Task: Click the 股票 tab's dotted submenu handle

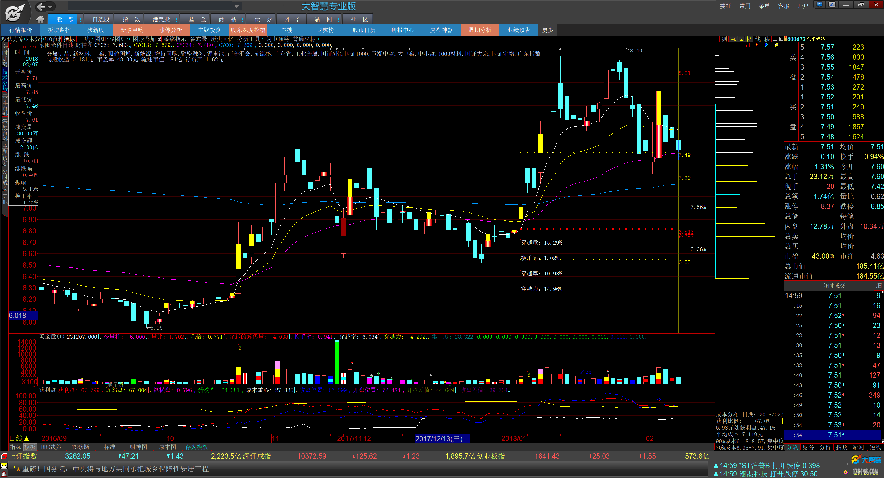Action: [80, 19]
